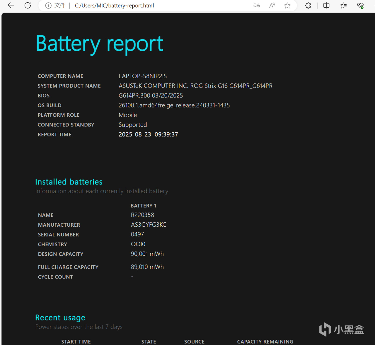Click the "OS BUILD" label

coord(50,105)
